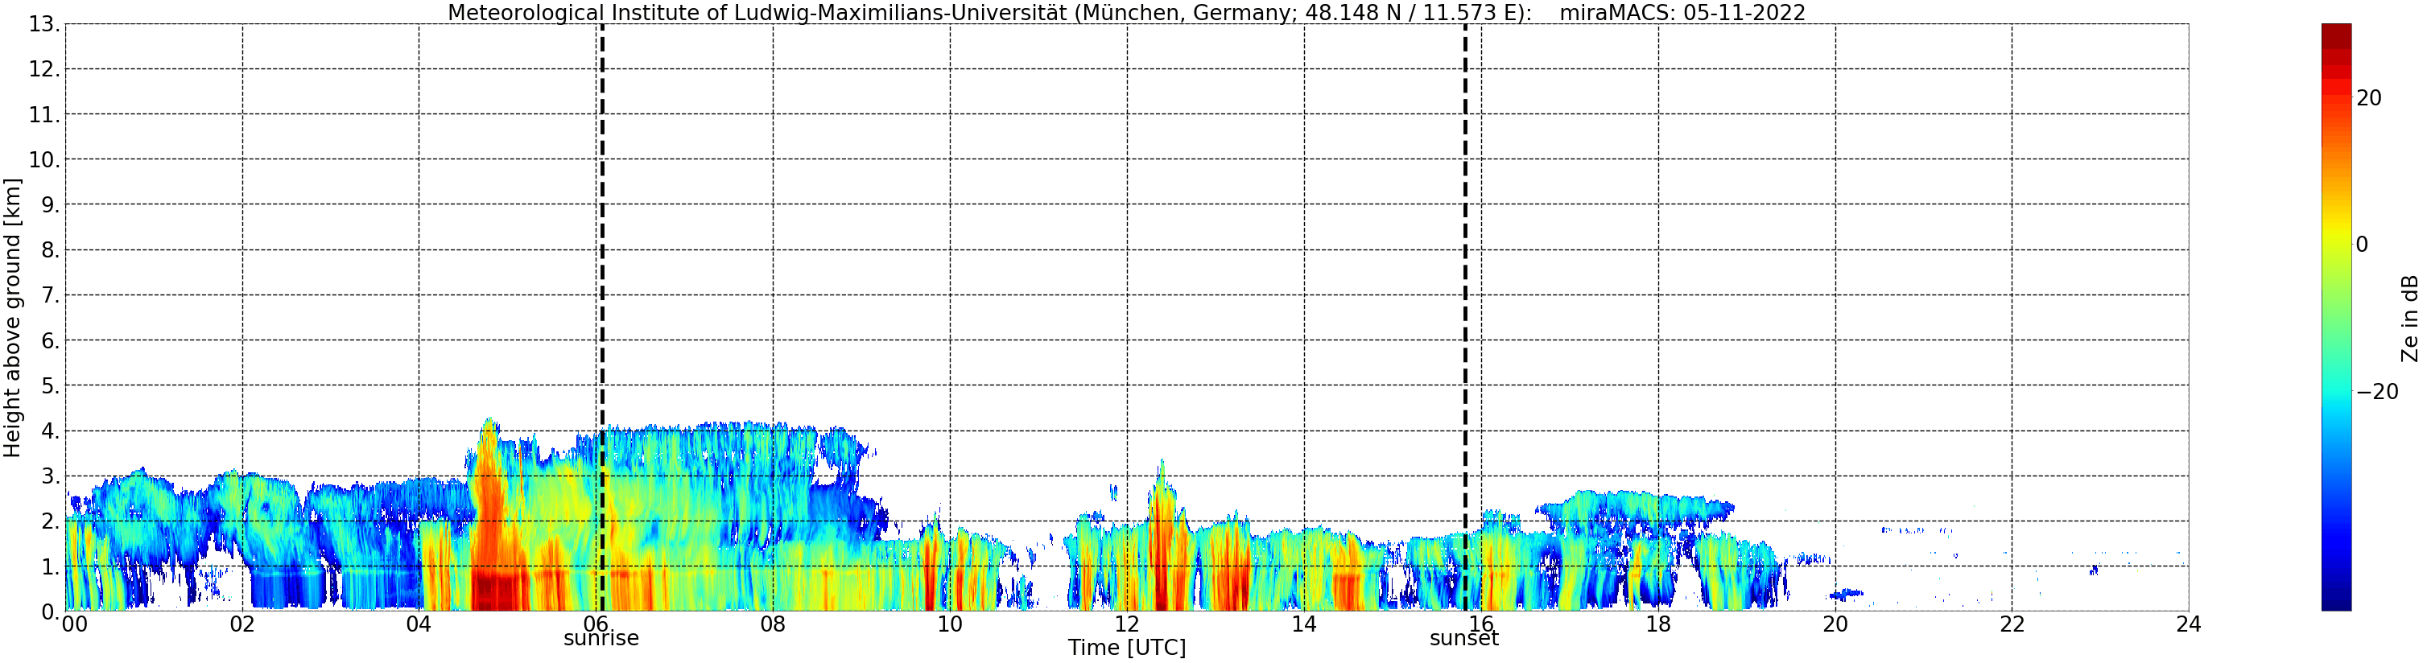Image resolution: width=2427 pixels, height=663 pixels.
Task: Click the colorbar tick label "20"
Action: (2368, 98)
